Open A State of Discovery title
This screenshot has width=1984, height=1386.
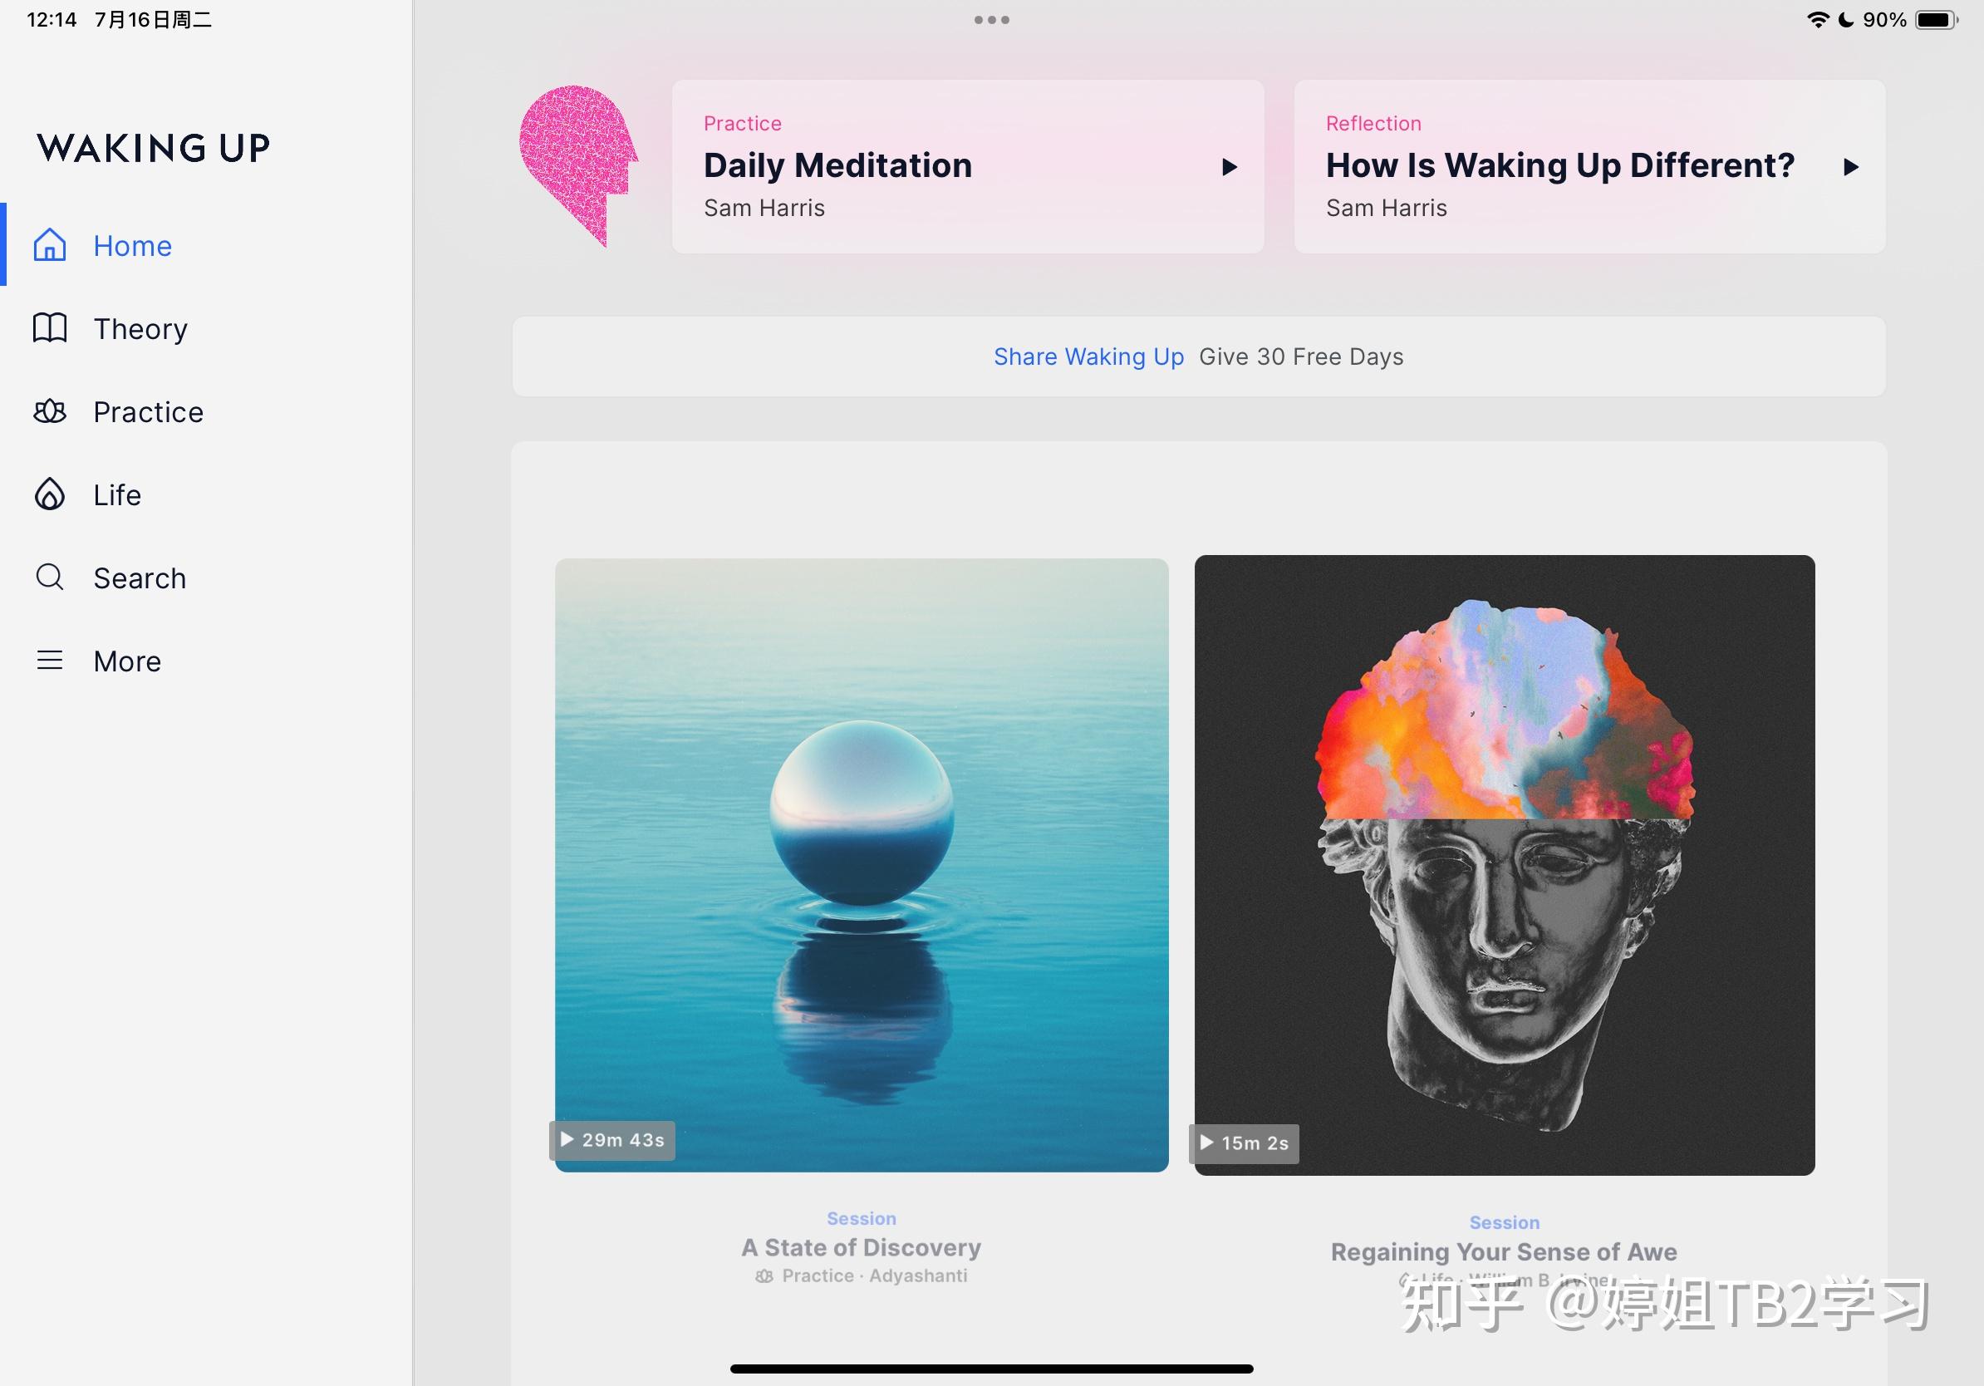coord(861,1247)
